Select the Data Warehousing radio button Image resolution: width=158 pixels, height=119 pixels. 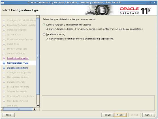click(x=44, y=34)
